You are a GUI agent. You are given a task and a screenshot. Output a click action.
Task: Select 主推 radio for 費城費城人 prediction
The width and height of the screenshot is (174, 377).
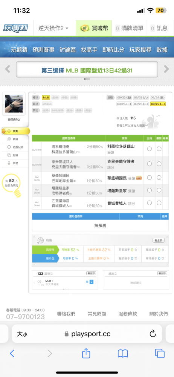pyautogui.click(x=149, y=203)
